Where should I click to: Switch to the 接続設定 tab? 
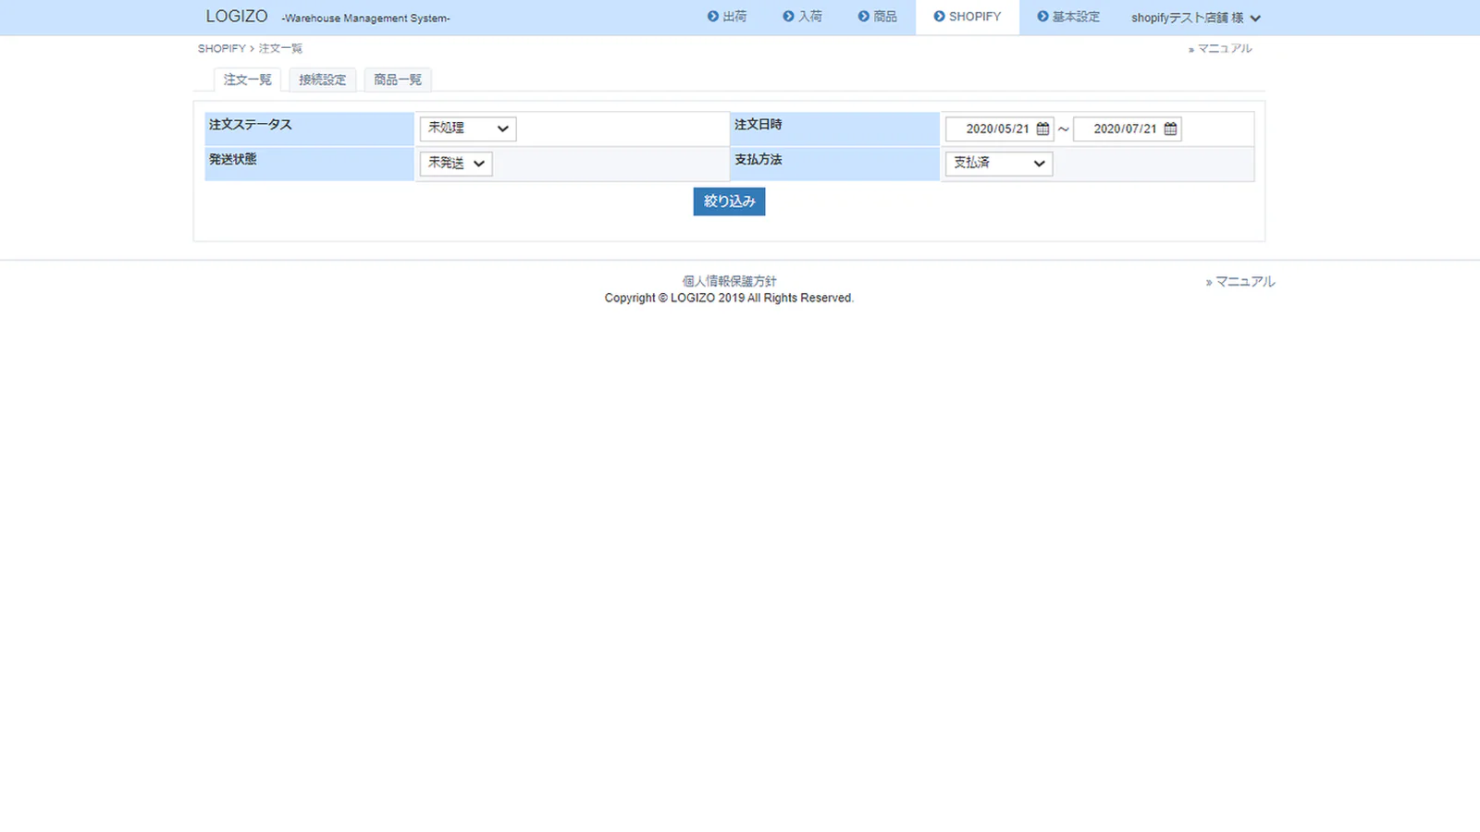[322, 80]
